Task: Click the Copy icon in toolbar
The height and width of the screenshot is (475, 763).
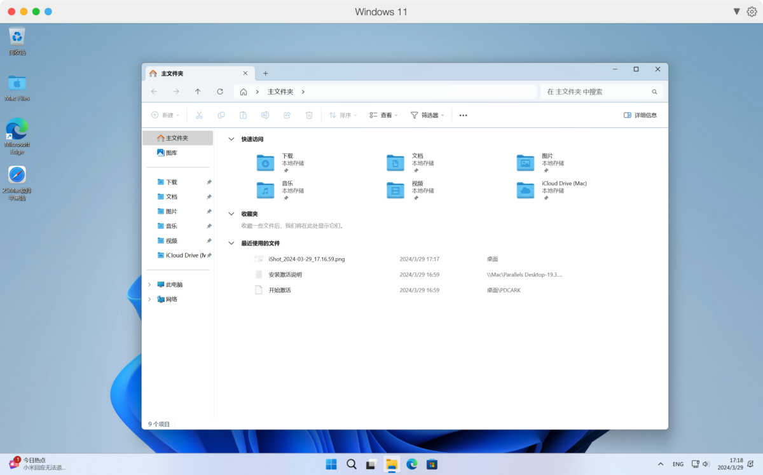Action: click(x=221, y=115)
